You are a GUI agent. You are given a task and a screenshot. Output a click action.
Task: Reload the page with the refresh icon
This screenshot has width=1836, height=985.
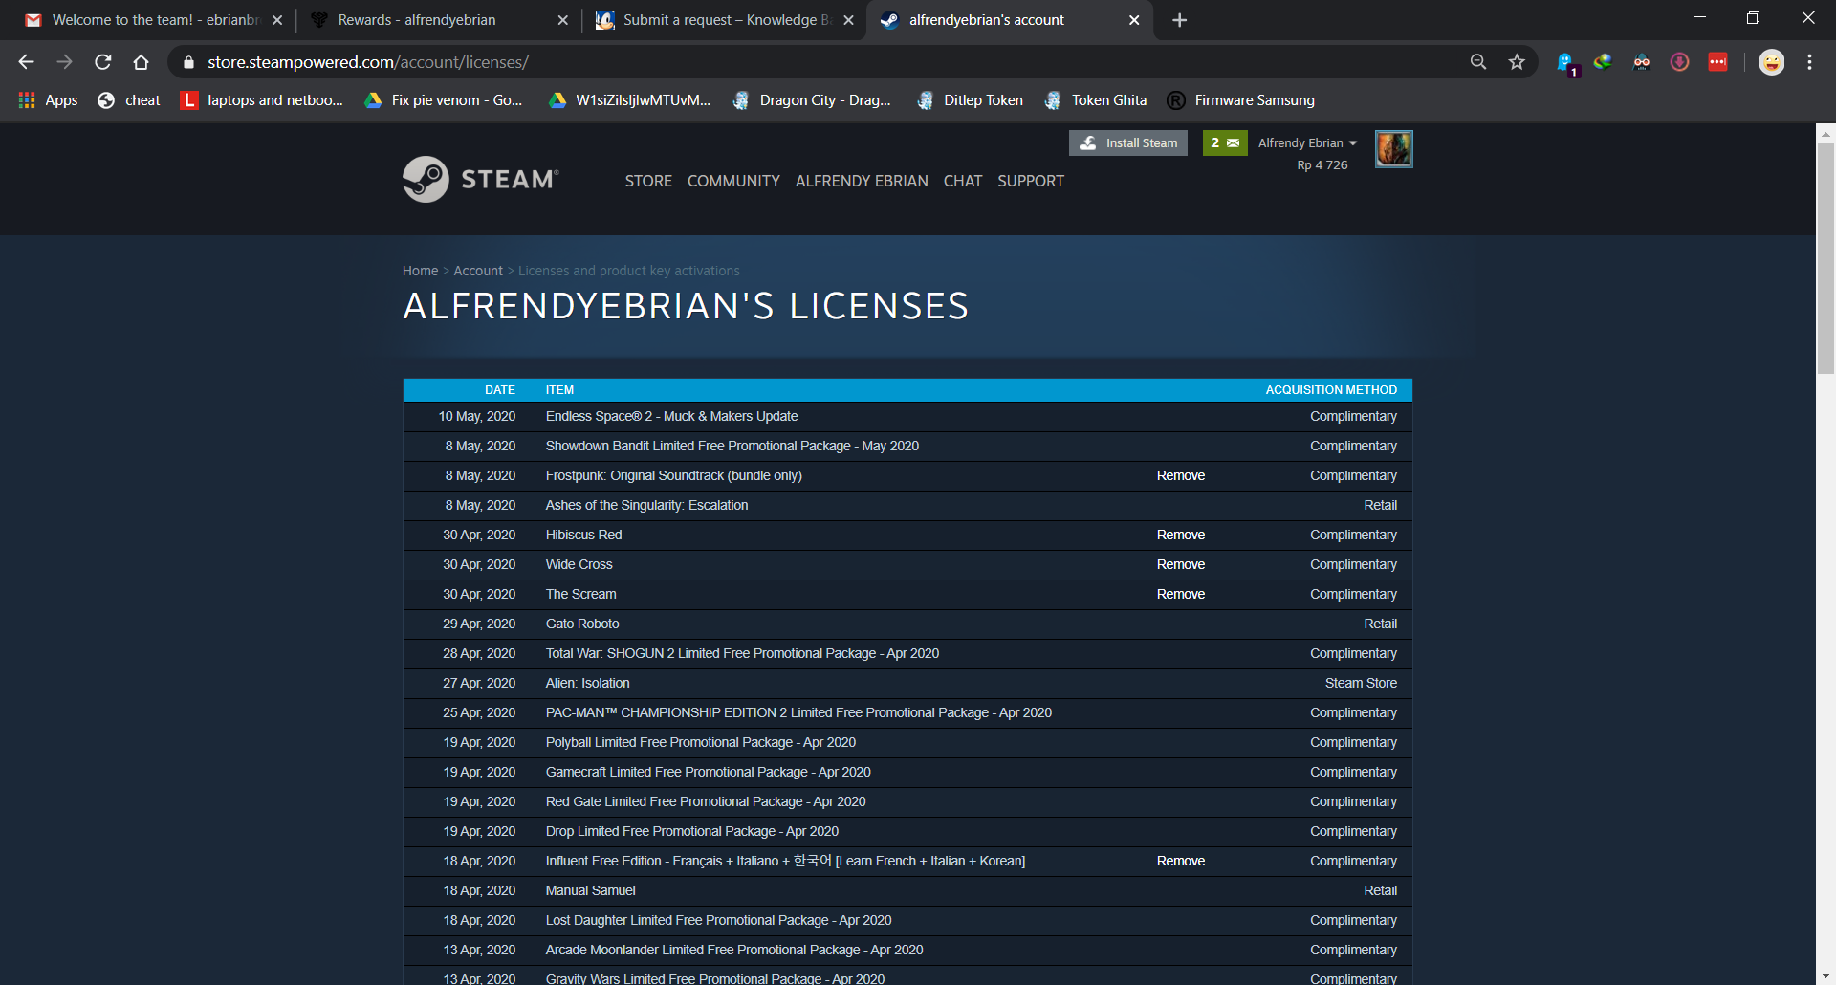click(103, 62)
